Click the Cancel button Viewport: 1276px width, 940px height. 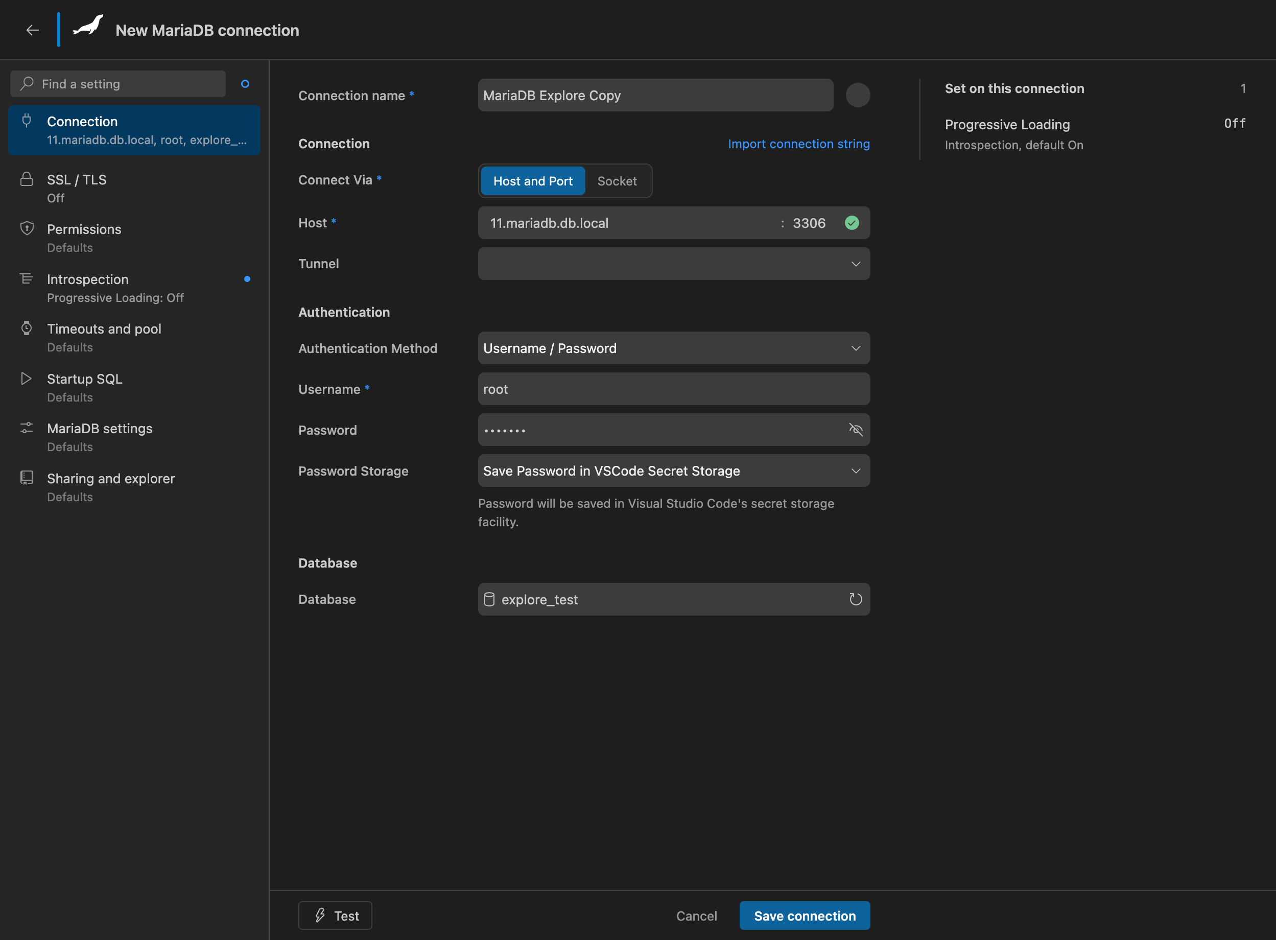[x=696, y=915]
